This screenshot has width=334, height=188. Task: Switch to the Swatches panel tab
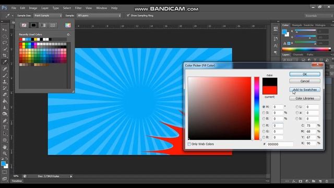click(308, 25)
